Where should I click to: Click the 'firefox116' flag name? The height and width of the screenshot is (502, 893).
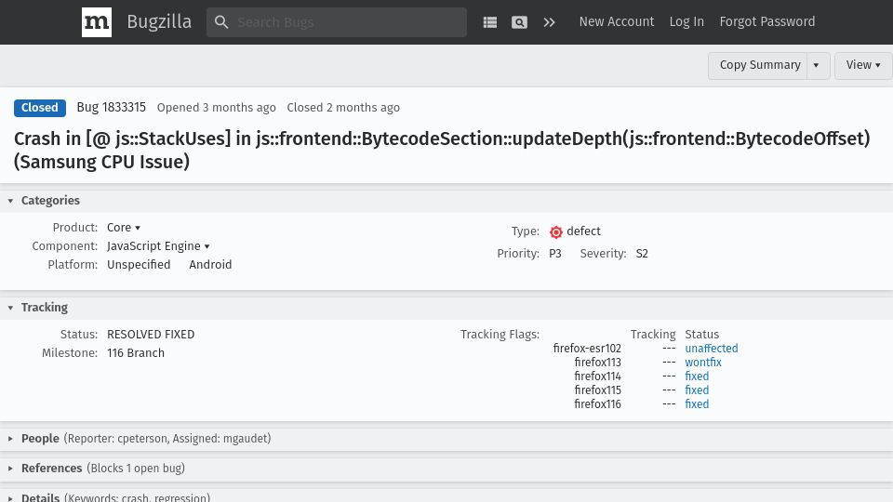click(x=597, y=403)
